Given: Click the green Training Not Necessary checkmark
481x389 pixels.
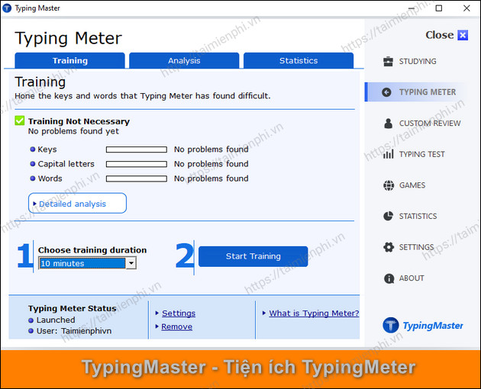Looking at the screenshot, I should tap(20, 121).
